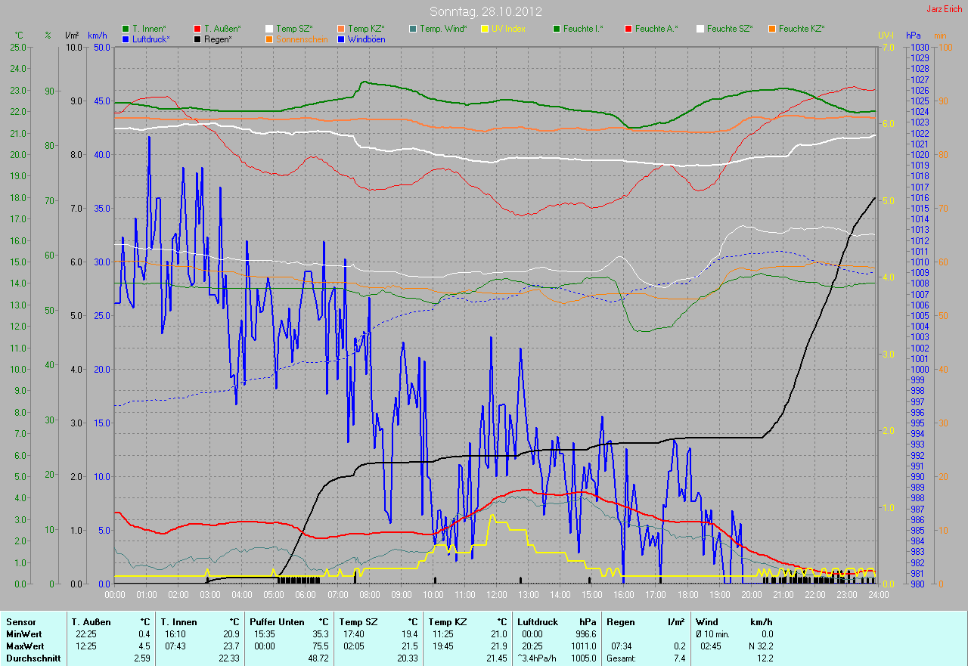
Task: Select the Puffer Unten column header
Action: pos(277,622)
